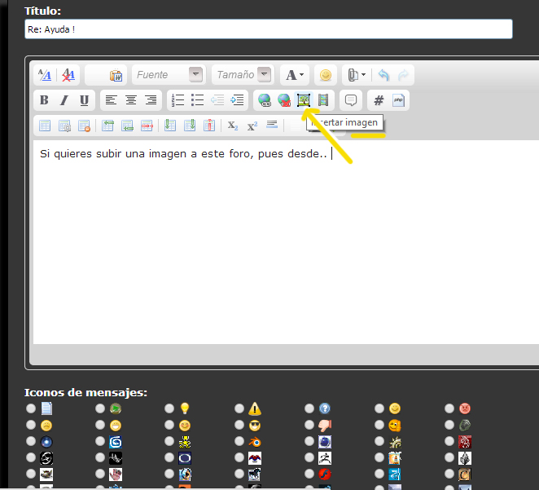539x490 pixels.
Task: Apply superscript formatting
Action: [252, 126]
